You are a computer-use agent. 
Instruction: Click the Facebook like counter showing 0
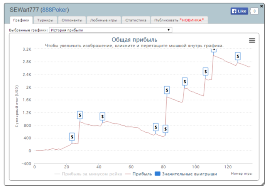[254, 11]
